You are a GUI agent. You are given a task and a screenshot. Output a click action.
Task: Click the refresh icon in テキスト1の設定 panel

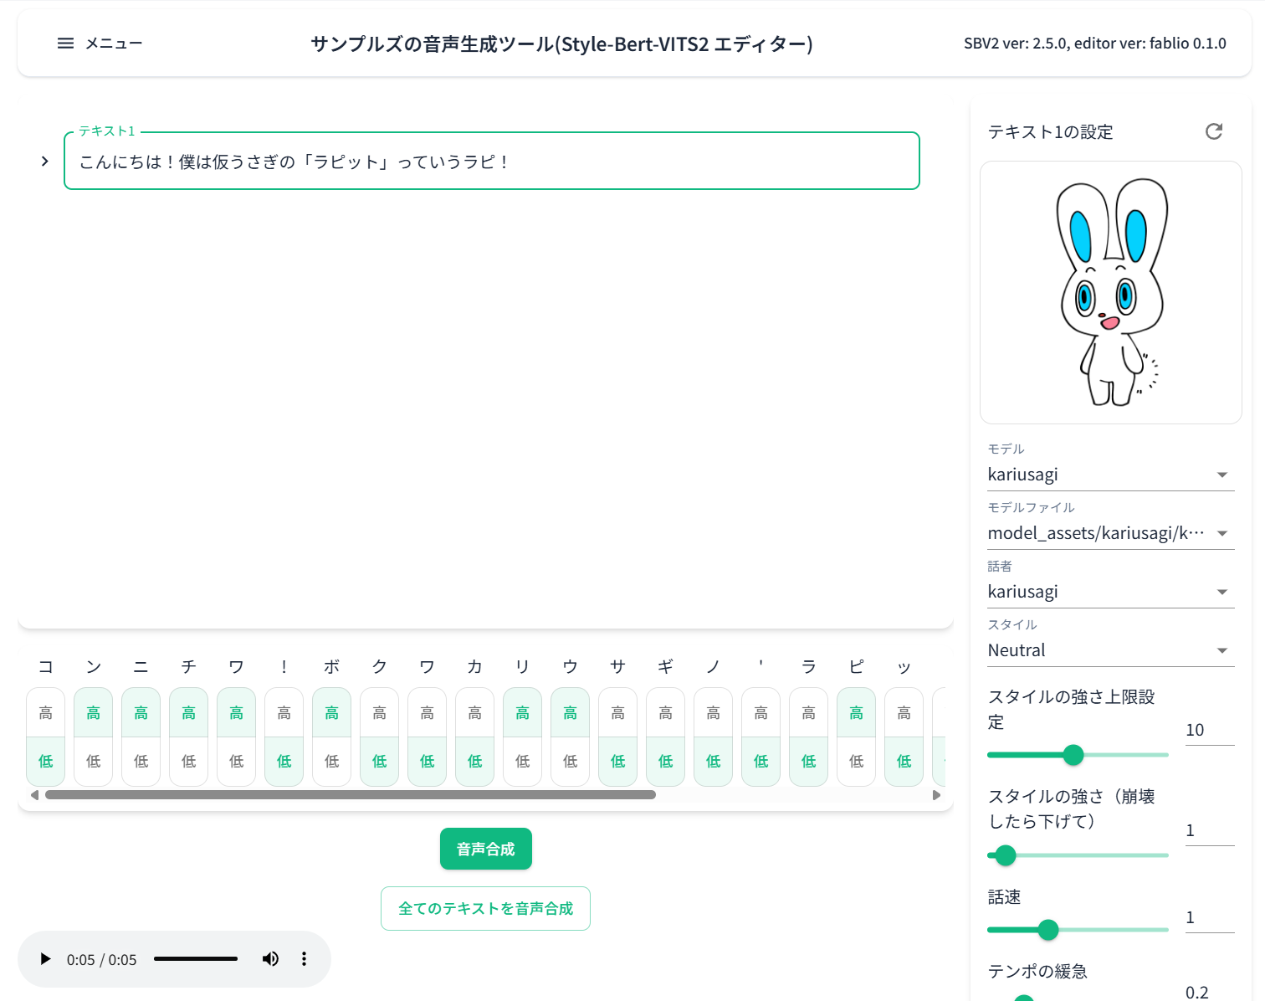(x=1214, y=131)
